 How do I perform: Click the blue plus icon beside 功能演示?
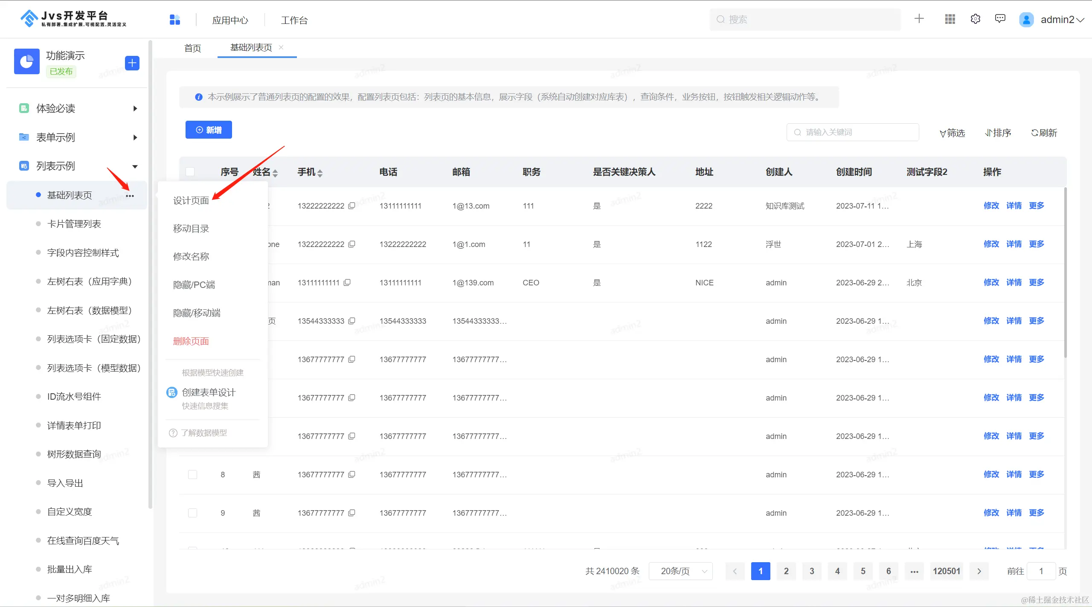132,63
